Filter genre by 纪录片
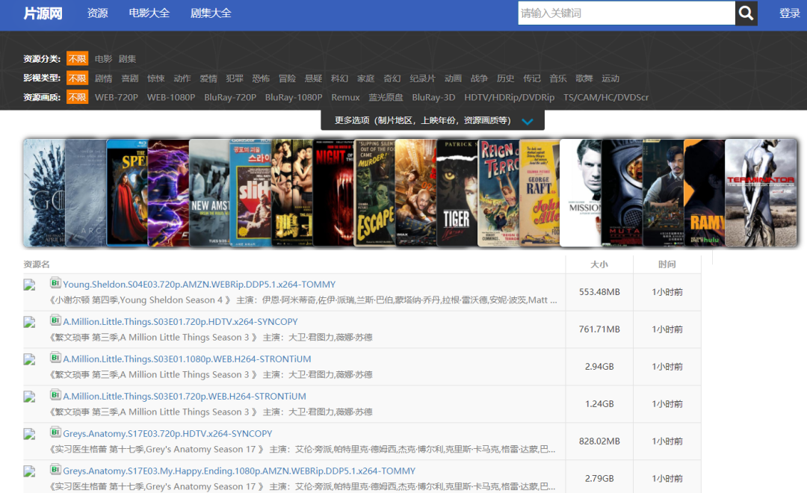This screenshot has height=493, width=807. pyautogui.click(x=422, y=78)
